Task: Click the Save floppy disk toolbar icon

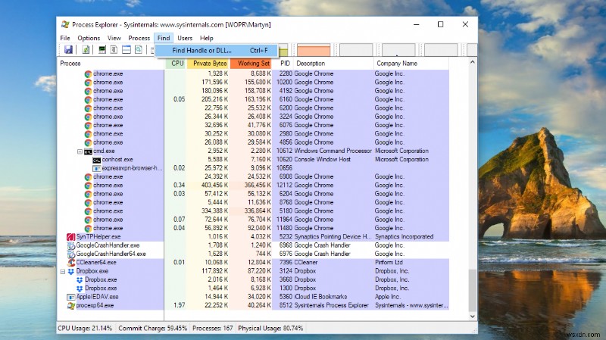Action: click(68, 50)
